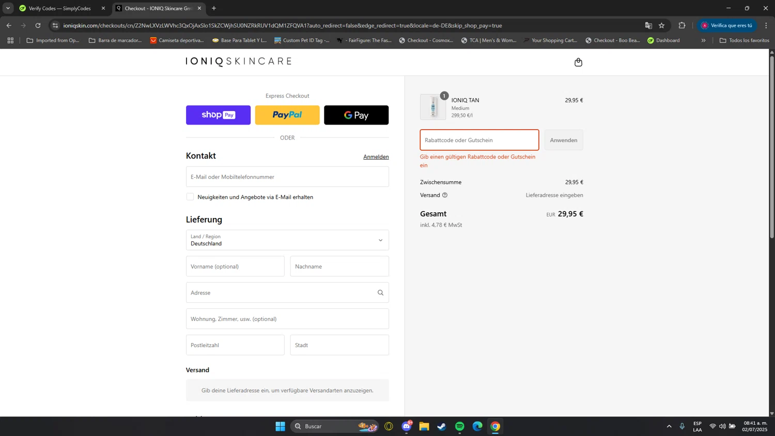Switch to Verify Codes — SimplyCodes tab
Image resolution: width=775 pixels, height=436 pixels.
pyautogui.click(x=59, y=8)
